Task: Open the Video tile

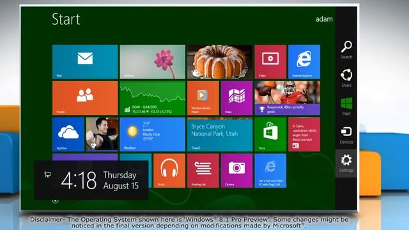Action: point(270,62)
